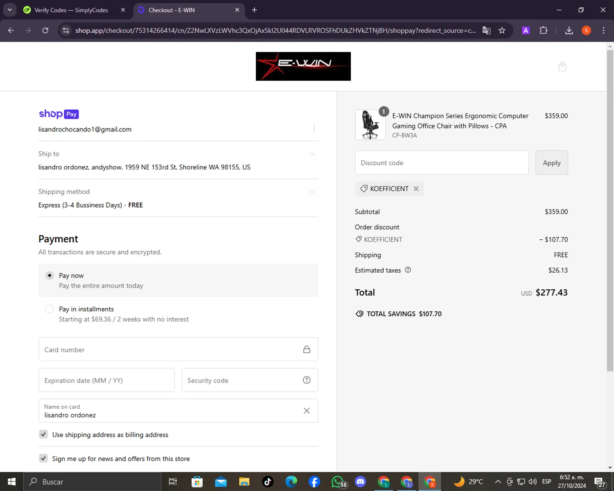The height and width of the screenshot is (491, 614).
Task: Go forward in browser history
Action: [x=28, y=30]
